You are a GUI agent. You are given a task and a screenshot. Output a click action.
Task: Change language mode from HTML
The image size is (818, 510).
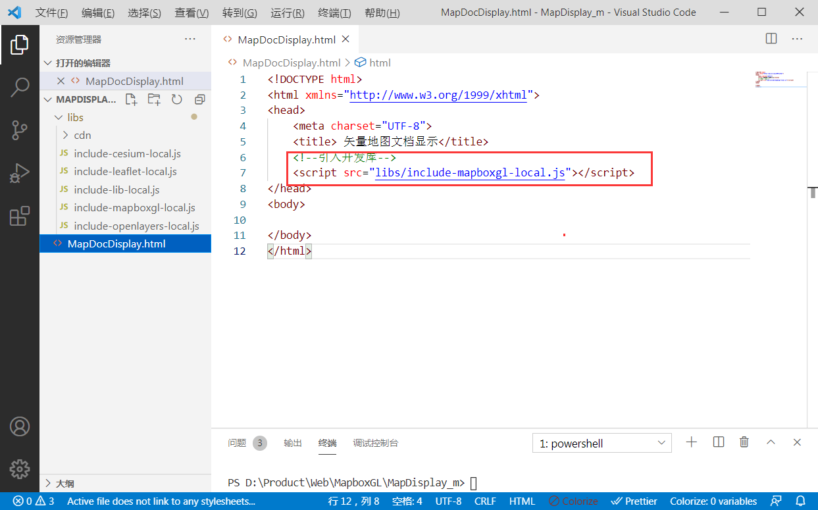(x=522, y=501)
